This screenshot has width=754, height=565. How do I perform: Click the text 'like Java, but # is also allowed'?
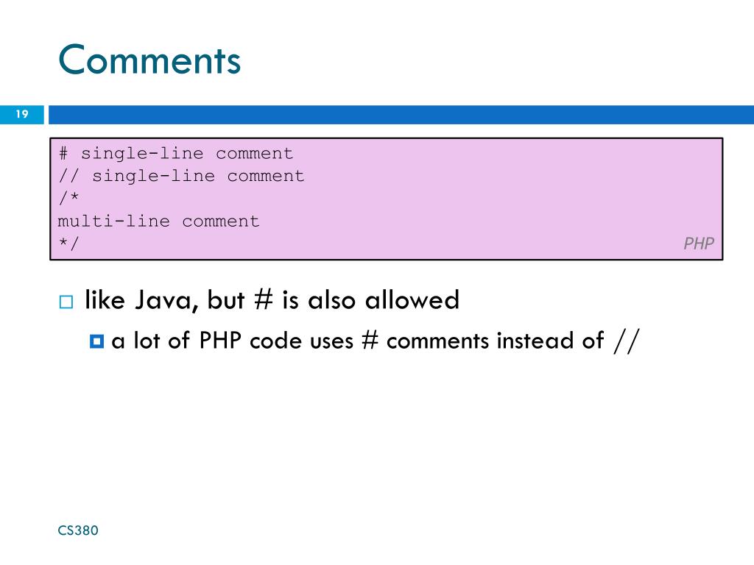(272, 300)
